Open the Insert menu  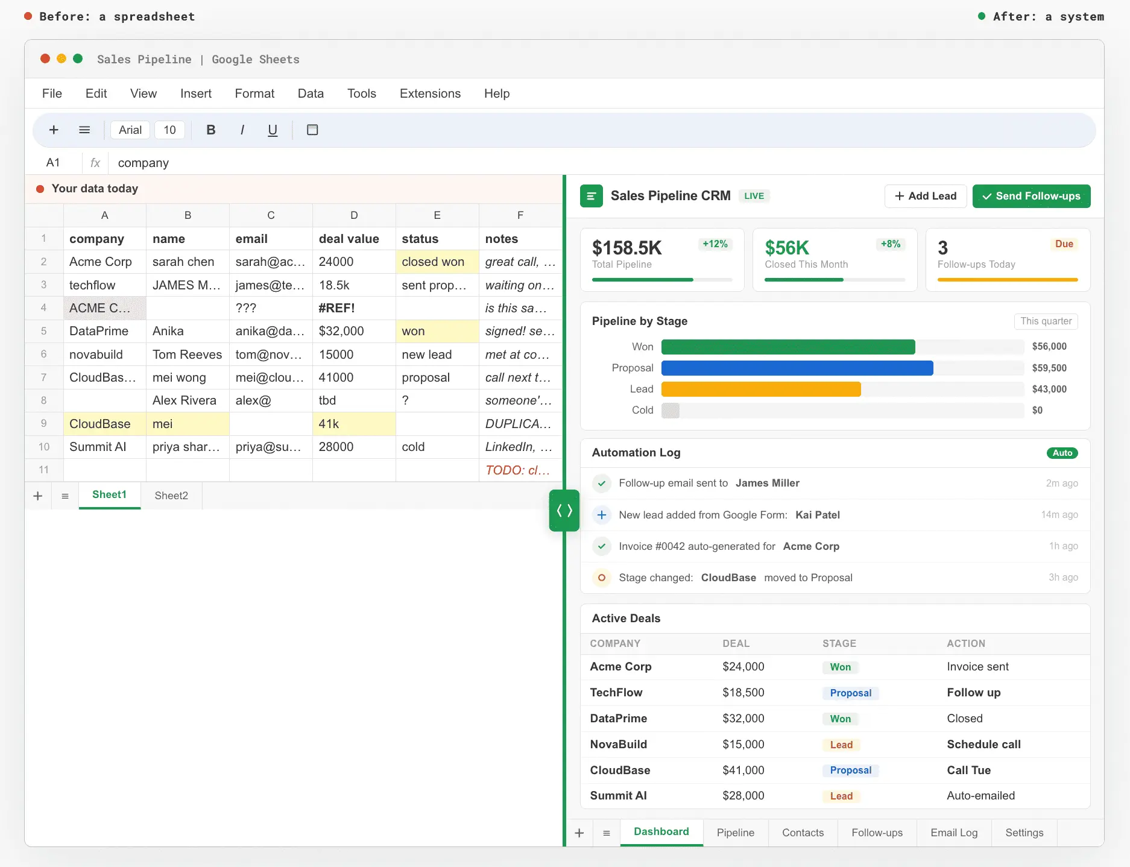196,93
